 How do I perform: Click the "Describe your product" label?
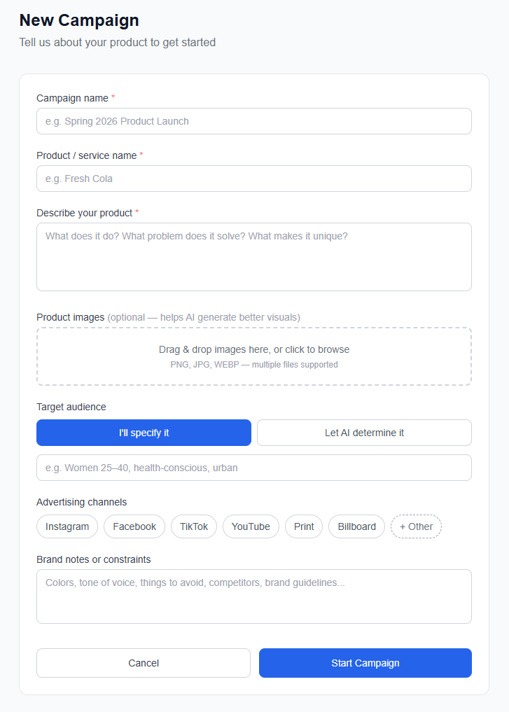point(84,213)
